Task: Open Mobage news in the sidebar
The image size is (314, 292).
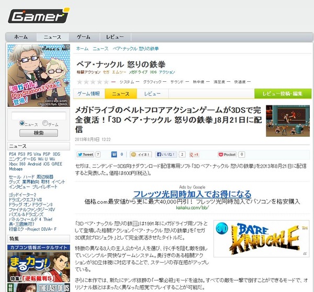Action: pos(16,169)
